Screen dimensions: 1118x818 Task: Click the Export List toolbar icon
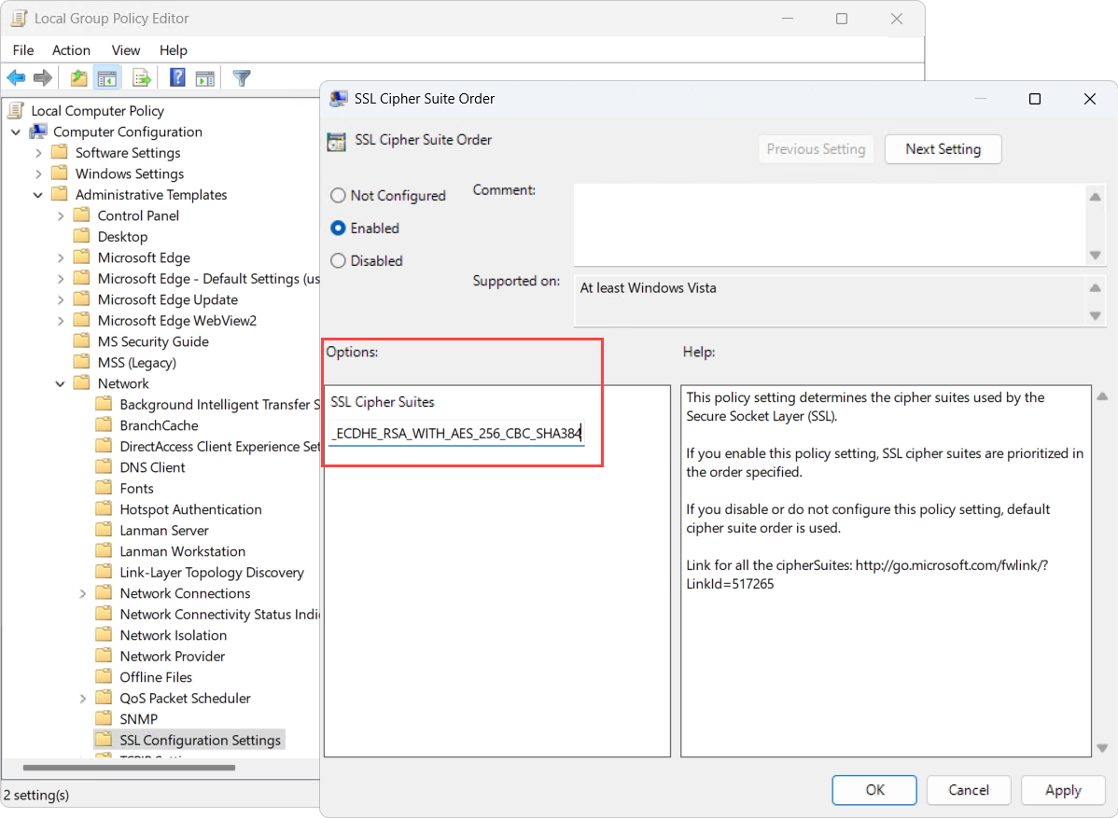[142, 78]
